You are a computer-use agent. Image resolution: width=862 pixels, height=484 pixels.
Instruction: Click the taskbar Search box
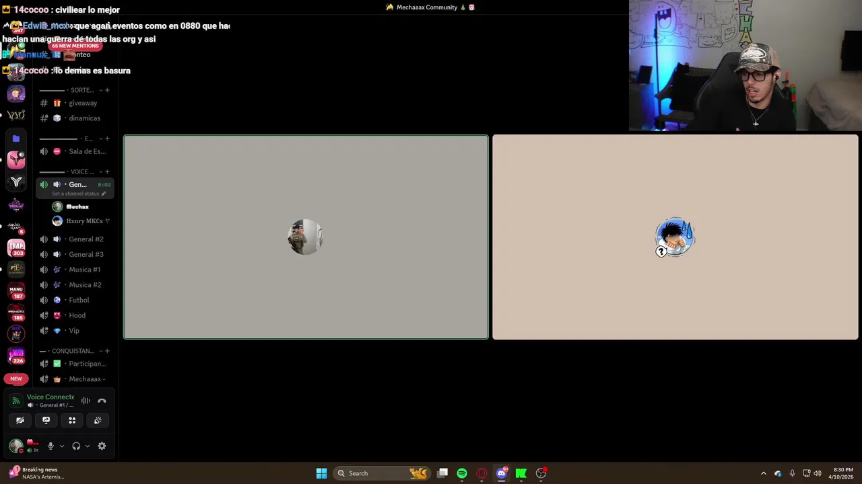381,473
